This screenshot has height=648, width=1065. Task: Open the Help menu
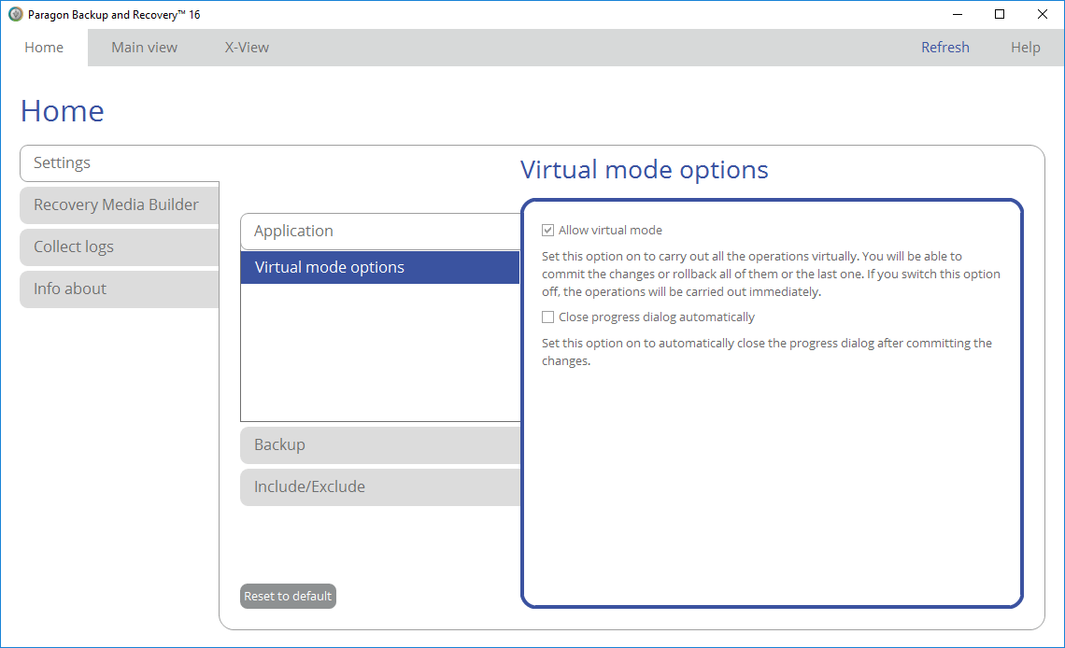[x=1025, y=48]
